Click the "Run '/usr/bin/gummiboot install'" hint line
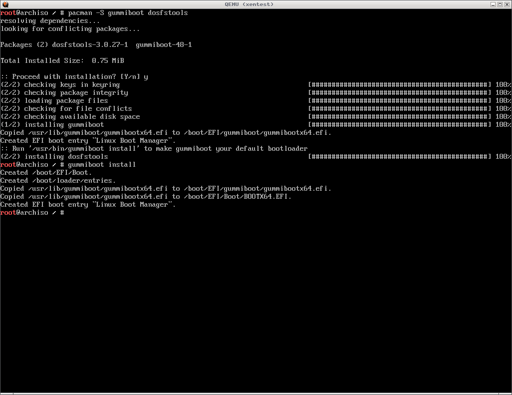 point(154,148)
